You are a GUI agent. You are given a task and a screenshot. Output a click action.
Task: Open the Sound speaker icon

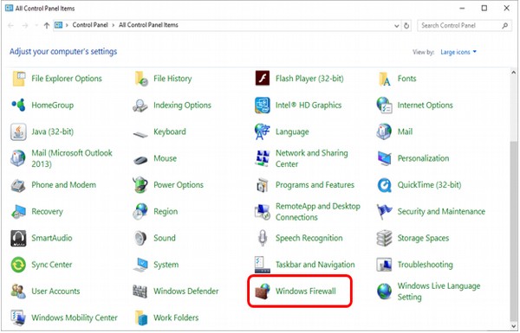click(140, 238)
